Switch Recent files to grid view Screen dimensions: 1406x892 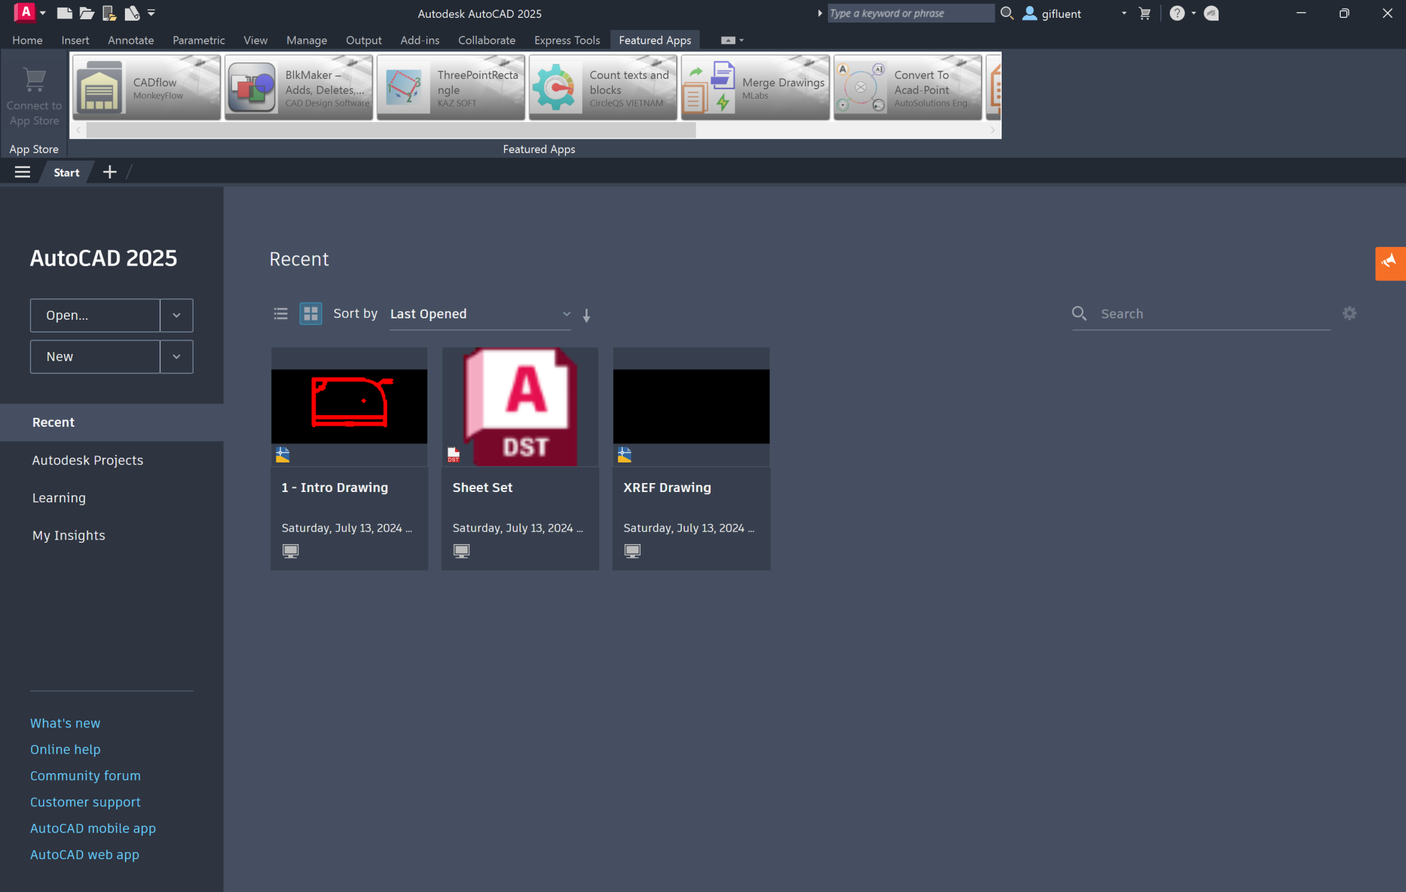pos(310,314)
